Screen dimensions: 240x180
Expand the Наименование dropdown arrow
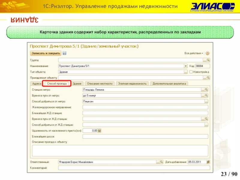[x=185, y=66]
